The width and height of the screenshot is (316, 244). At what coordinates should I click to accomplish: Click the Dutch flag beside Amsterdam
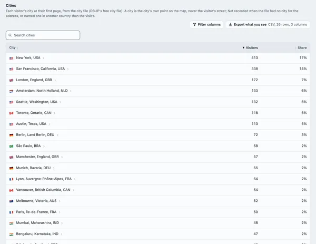pyautogui.click(x=11, y=91)
